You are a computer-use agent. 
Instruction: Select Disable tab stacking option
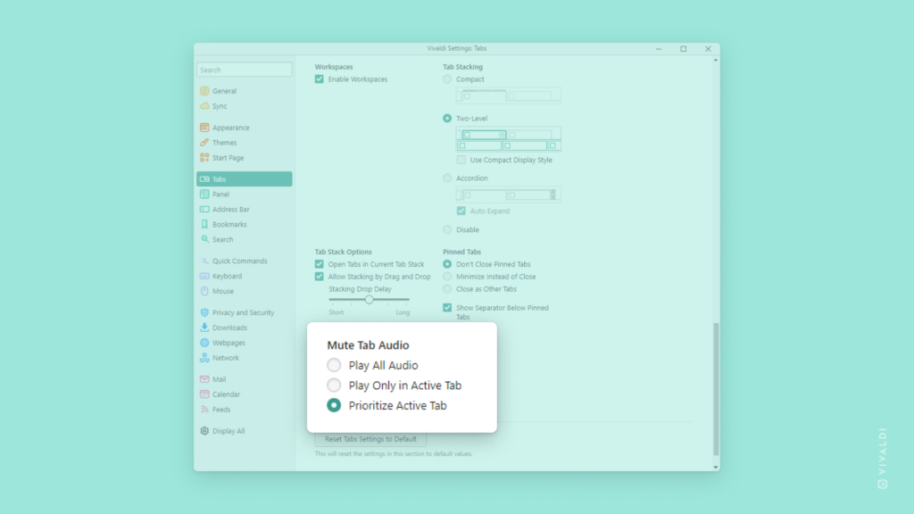point(447,229)
